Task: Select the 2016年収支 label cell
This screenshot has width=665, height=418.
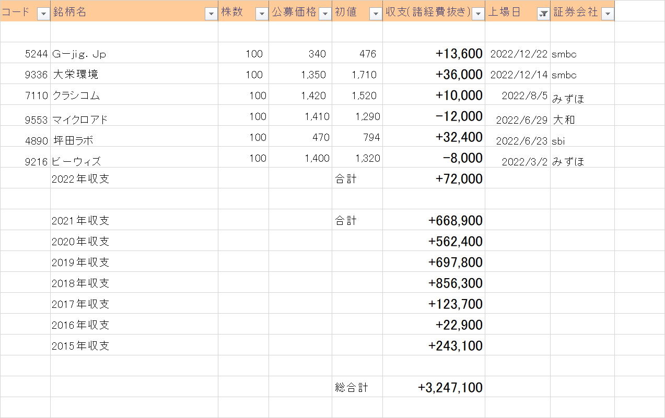Action: (134, 324)
